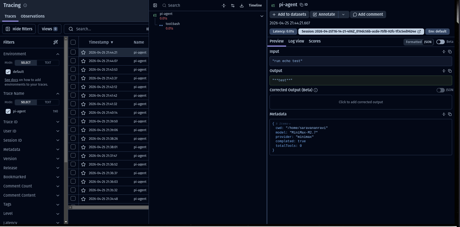The height and width of the screenshot is (227, 460).
Task: Star the 21:44:07 trace
Action: (83, 61)
